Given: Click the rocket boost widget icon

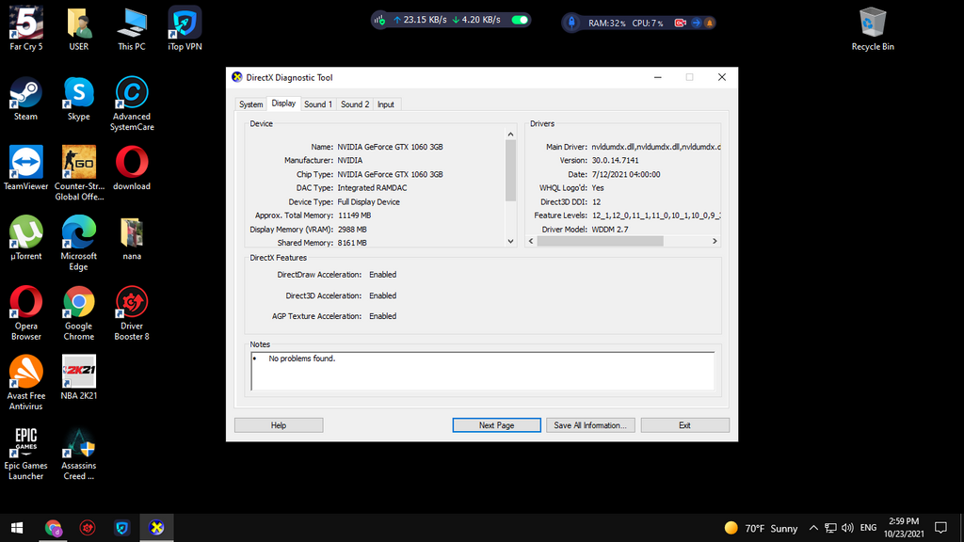Looking at the screenshot, I should coord(571,23).
